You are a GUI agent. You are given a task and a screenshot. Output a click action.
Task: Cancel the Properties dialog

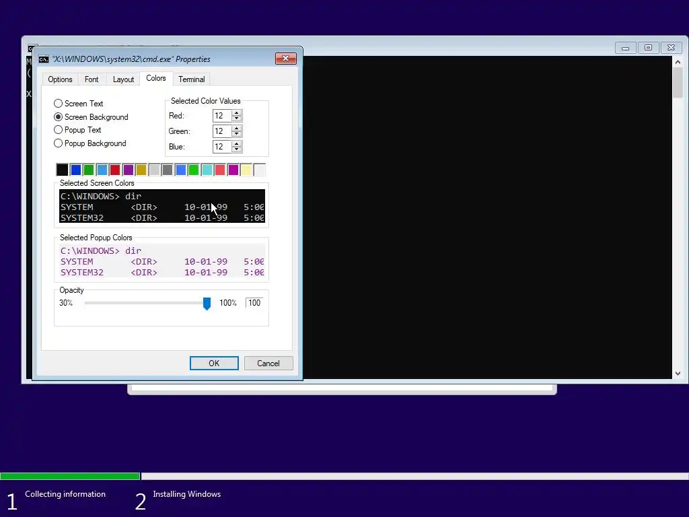pyautogui.click(x=268, y=363)
